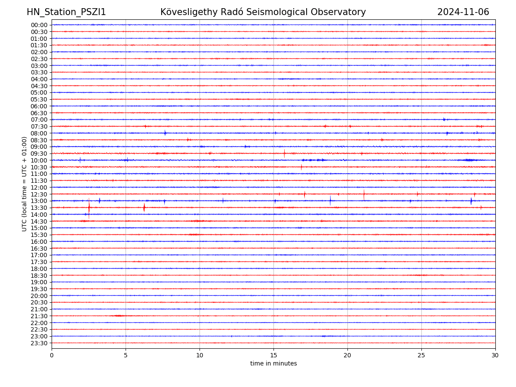Click x-axis tick label 25
The height and width of the screenshot is (387, 516).
[x=421, y=356]
